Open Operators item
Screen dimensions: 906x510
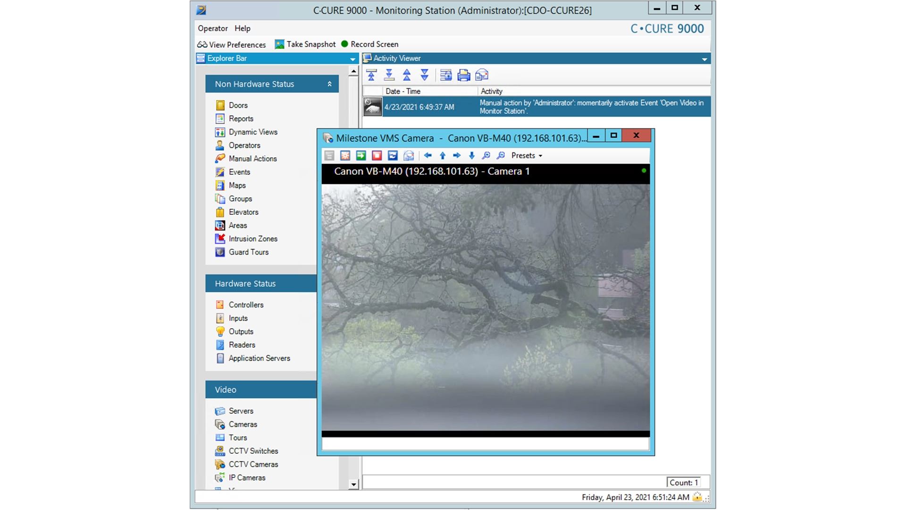point(238,145)
